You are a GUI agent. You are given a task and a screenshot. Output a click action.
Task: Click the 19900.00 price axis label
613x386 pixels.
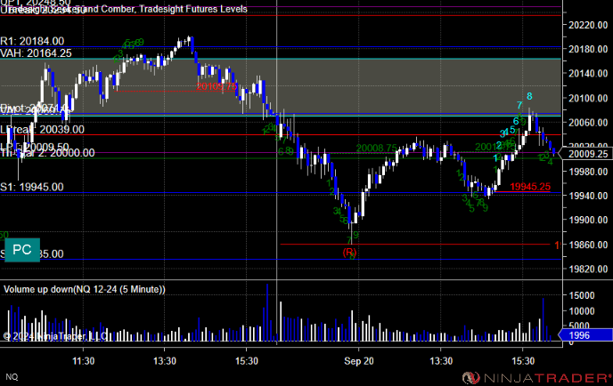point(588,220)
